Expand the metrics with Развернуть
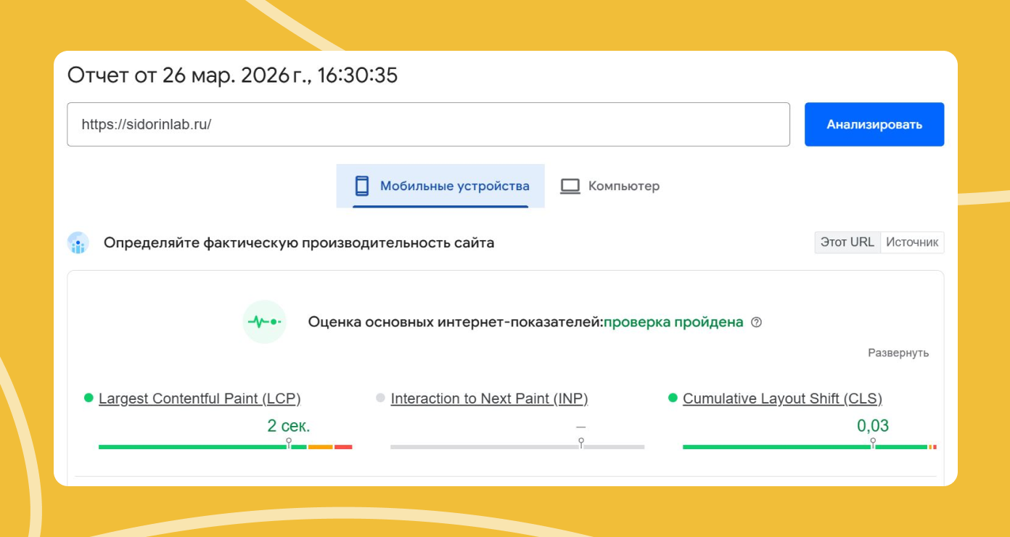Viewport: 1010px width, 537px height. (899, 353)
